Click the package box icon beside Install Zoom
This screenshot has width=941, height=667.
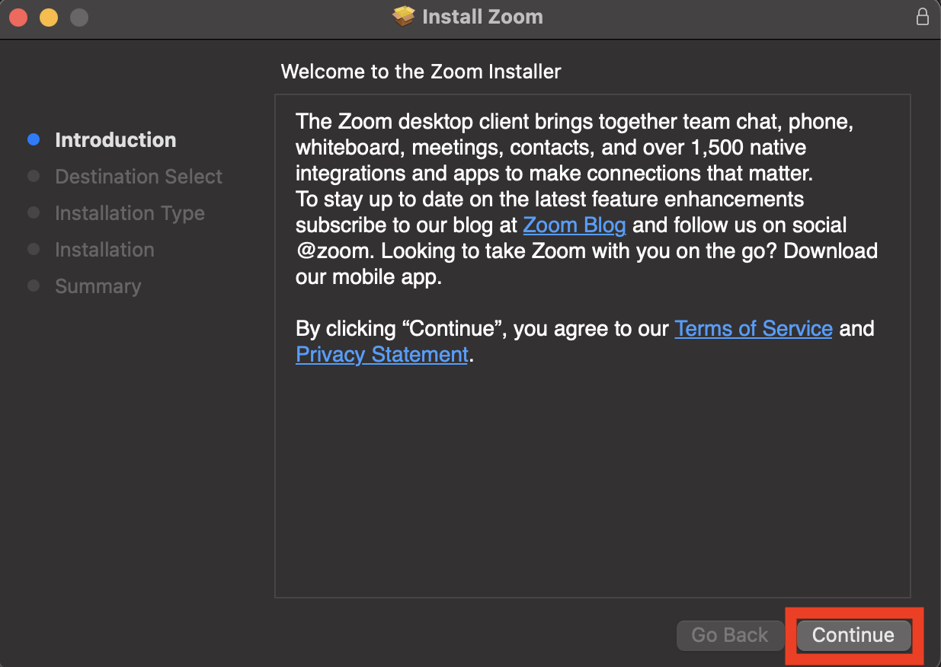click(404, 17)
